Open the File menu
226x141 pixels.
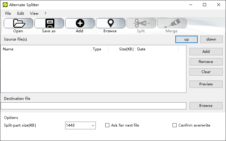(8, 14)
